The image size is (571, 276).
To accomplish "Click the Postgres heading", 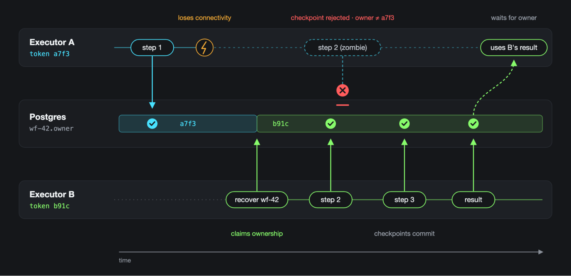I will point(48,117).
